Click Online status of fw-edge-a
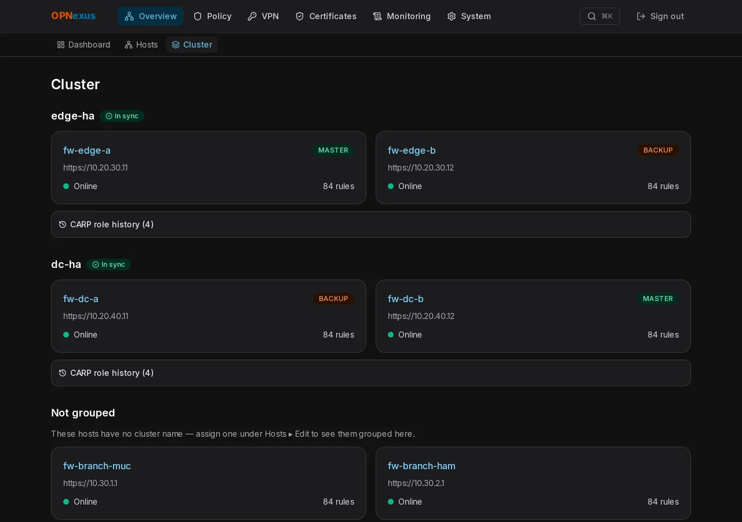Viewport: 742px width, 522px height. 81,186
